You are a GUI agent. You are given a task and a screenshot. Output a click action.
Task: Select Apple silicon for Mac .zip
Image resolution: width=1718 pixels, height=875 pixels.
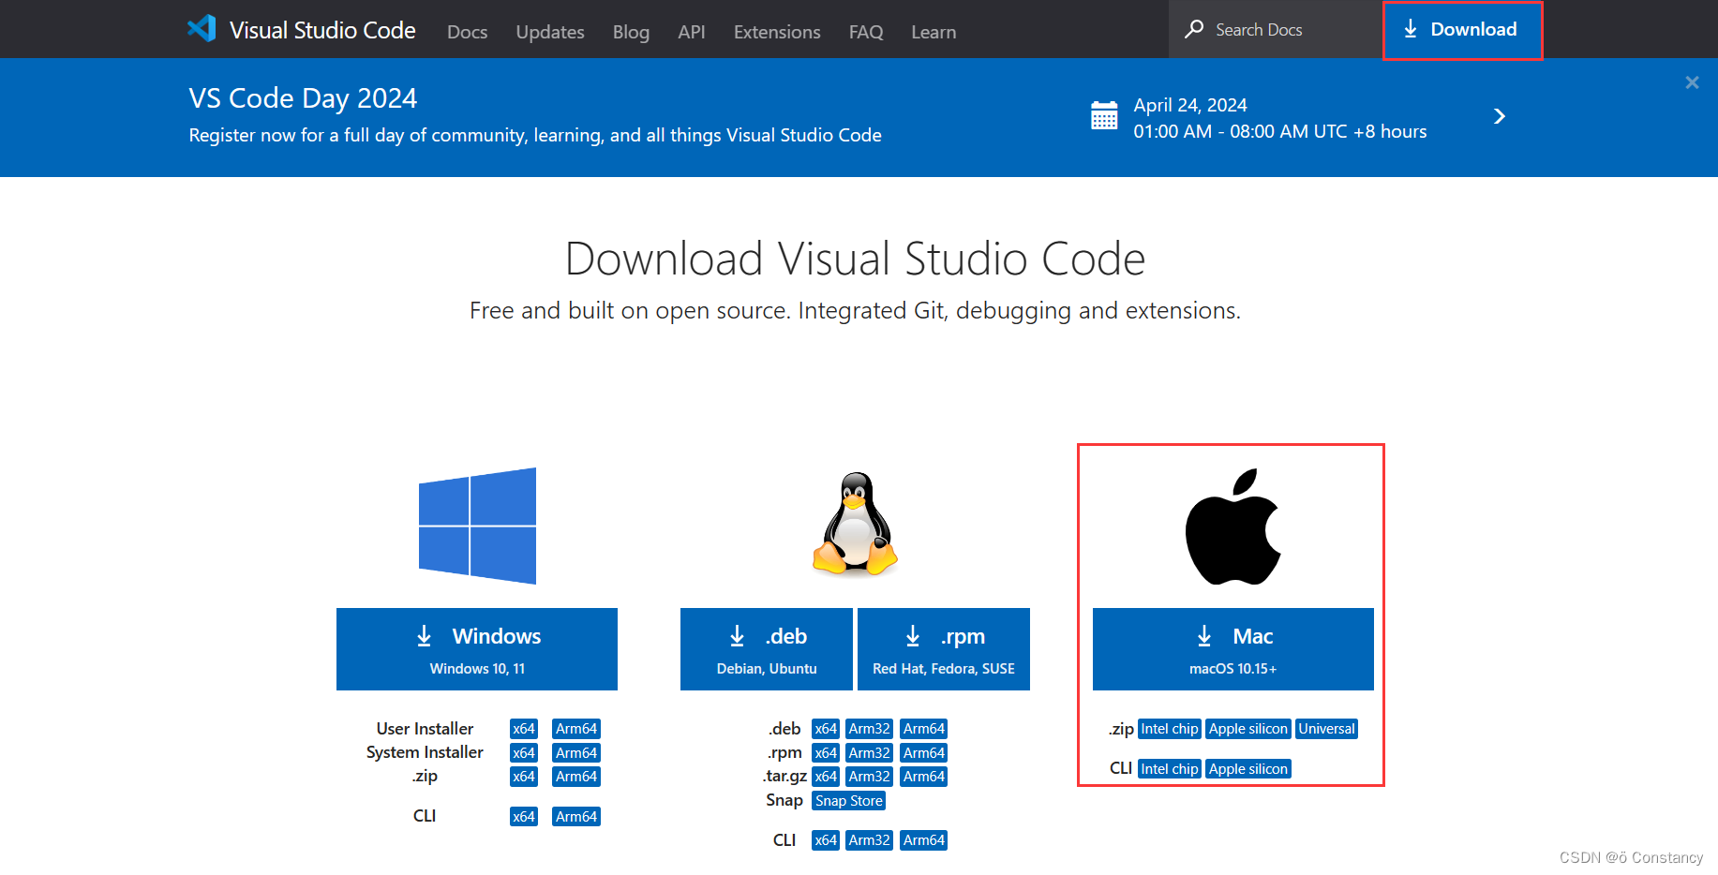[x=1248, y=729]
